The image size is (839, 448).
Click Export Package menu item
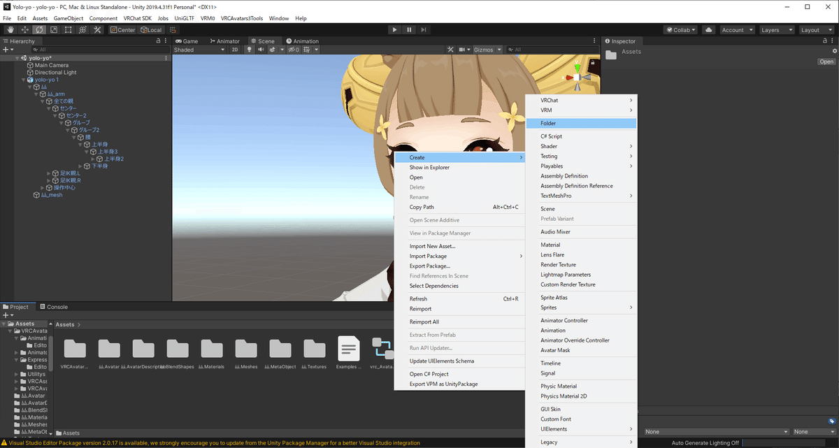pos(459,266)
